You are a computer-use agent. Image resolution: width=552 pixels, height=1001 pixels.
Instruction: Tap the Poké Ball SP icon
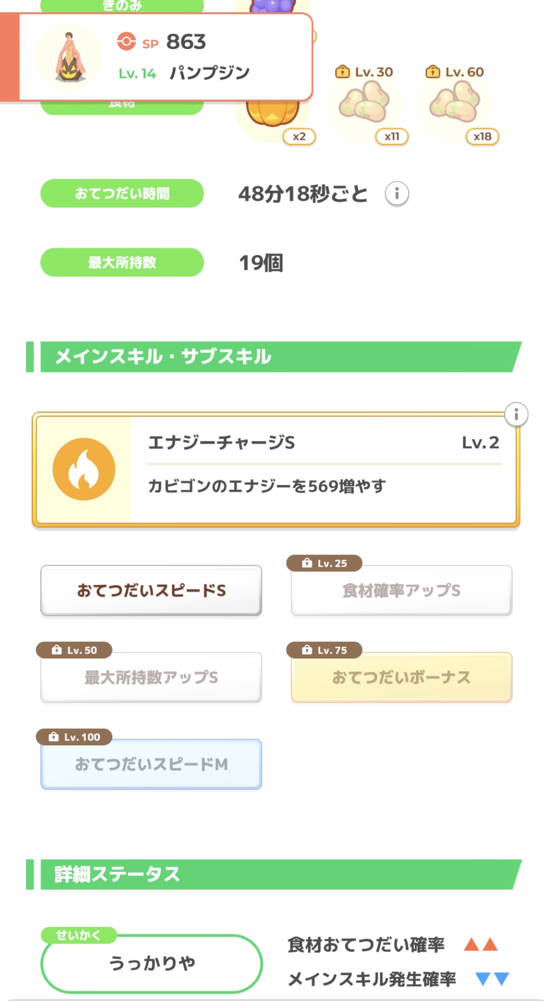click(x=126, y=41)
